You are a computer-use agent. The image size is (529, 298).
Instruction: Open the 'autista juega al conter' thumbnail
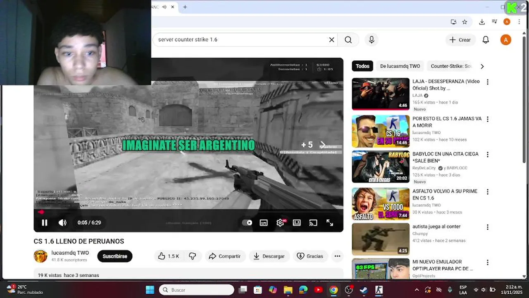pyautogui.click(x=381, y=239)
